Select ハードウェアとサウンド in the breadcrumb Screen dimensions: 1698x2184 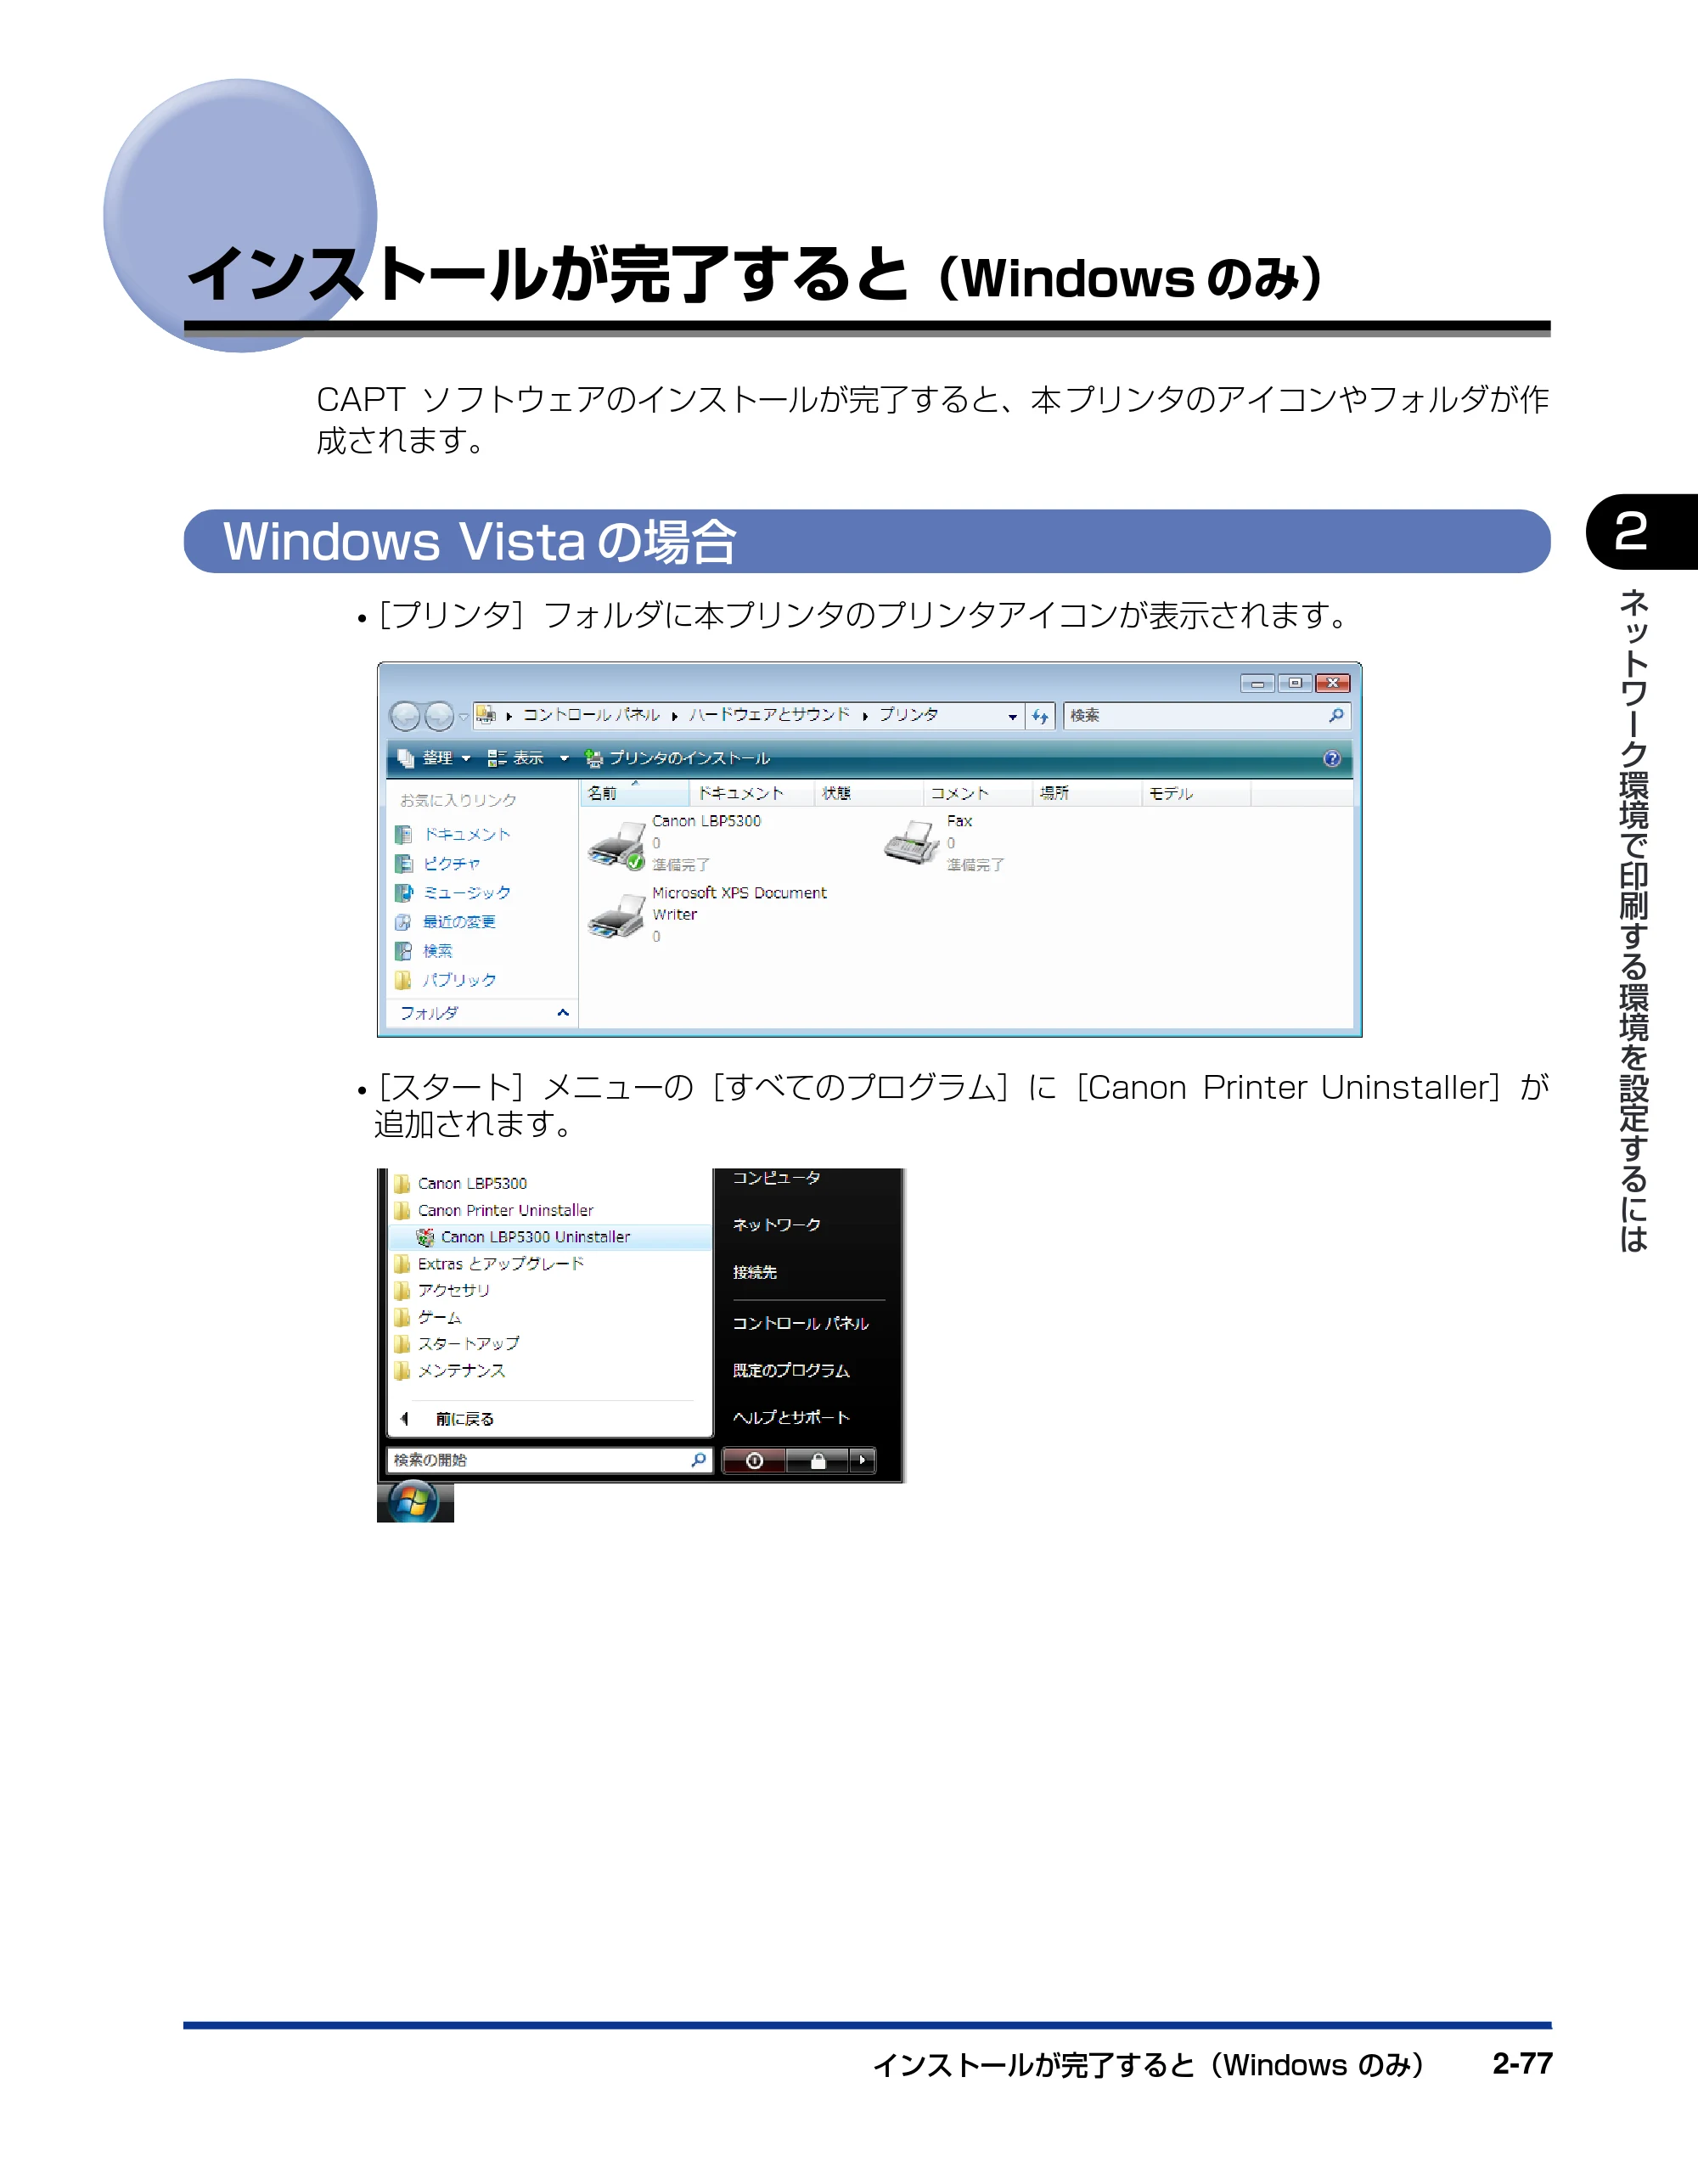tap(769, 715)
